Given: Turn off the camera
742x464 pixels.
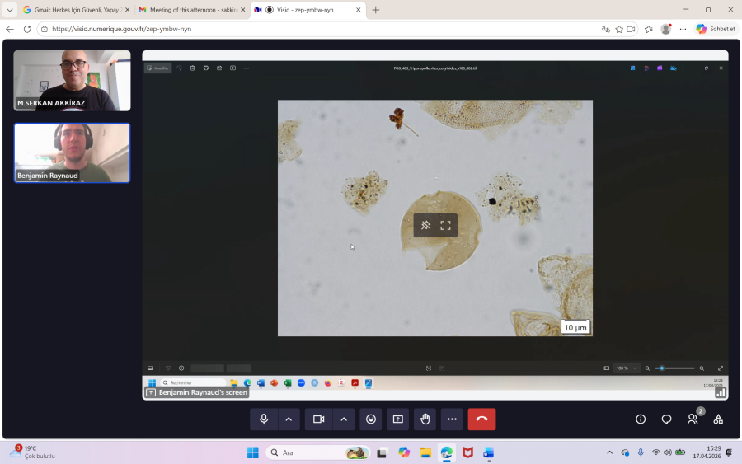Looking at the screenshot, I should [x=318, y=419].
